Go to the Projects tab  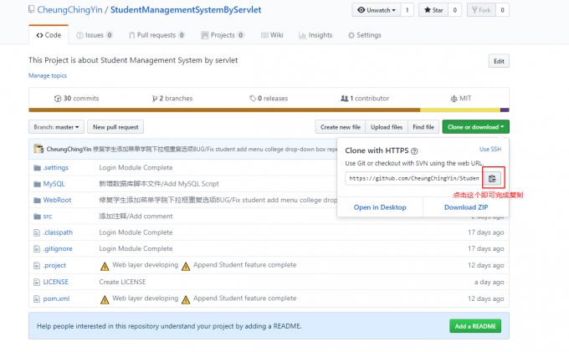pyautogui.click(x=222, y=35)
